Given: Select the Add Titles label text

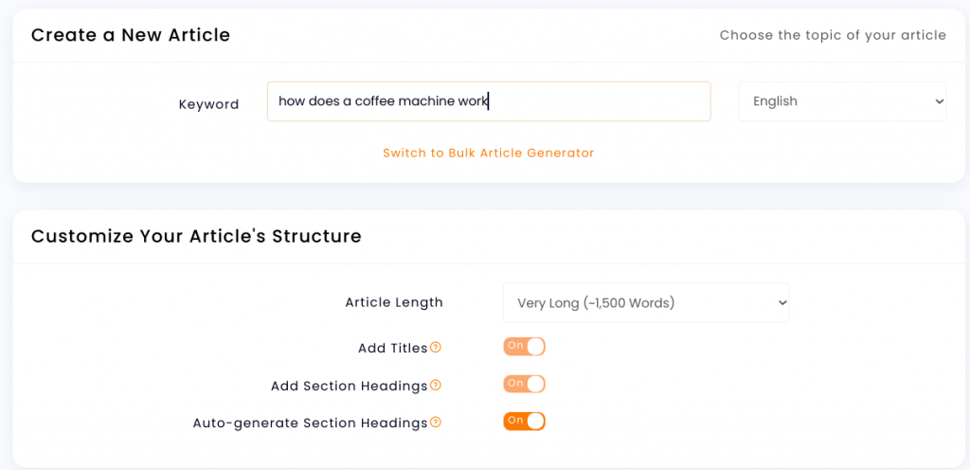Looking at the screenshot, I should [393, 348].
